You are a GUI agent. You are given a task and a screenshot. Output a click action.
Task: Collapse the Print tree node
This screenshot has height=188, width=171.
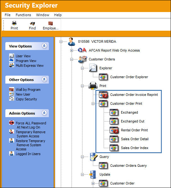click(x=82, y=86)
